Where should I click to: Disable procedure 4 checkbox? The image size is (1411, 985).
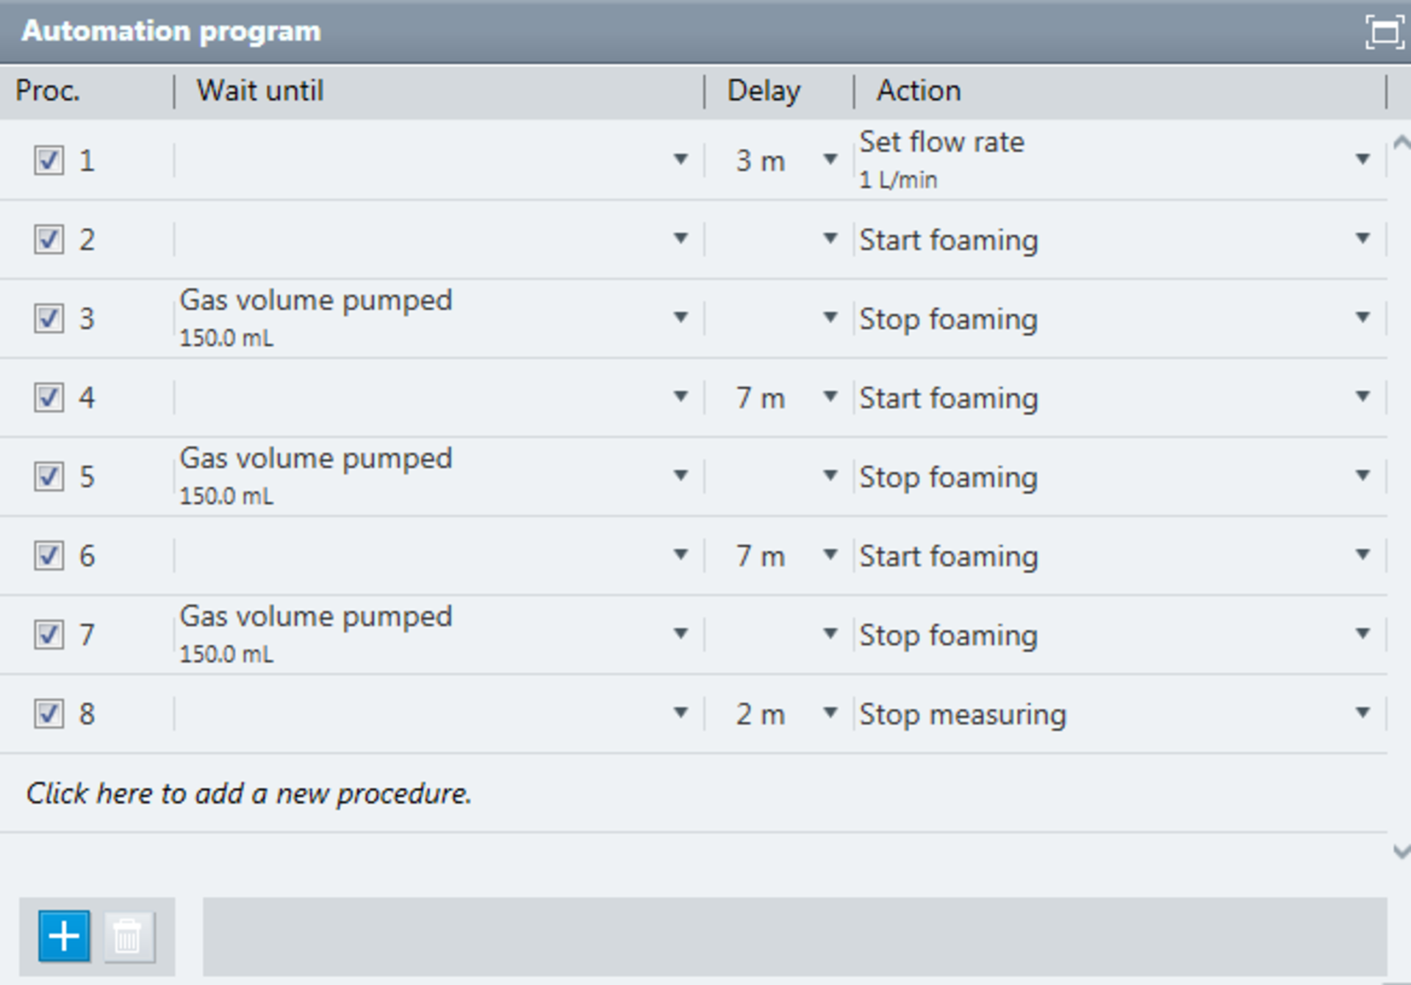[x=49, y=397]
